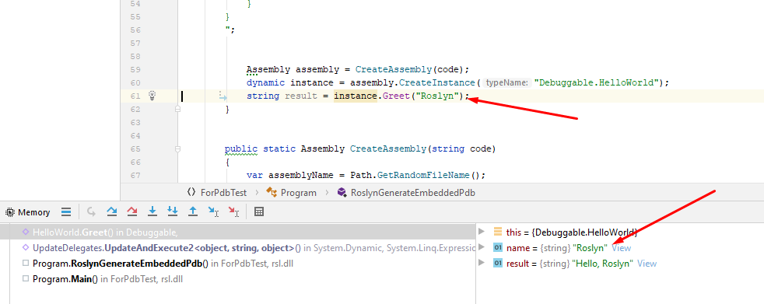This screenshot has height=304, width=764.
Task: Click CreateAssembly(code) call on line 59
Action: [412, 70]
